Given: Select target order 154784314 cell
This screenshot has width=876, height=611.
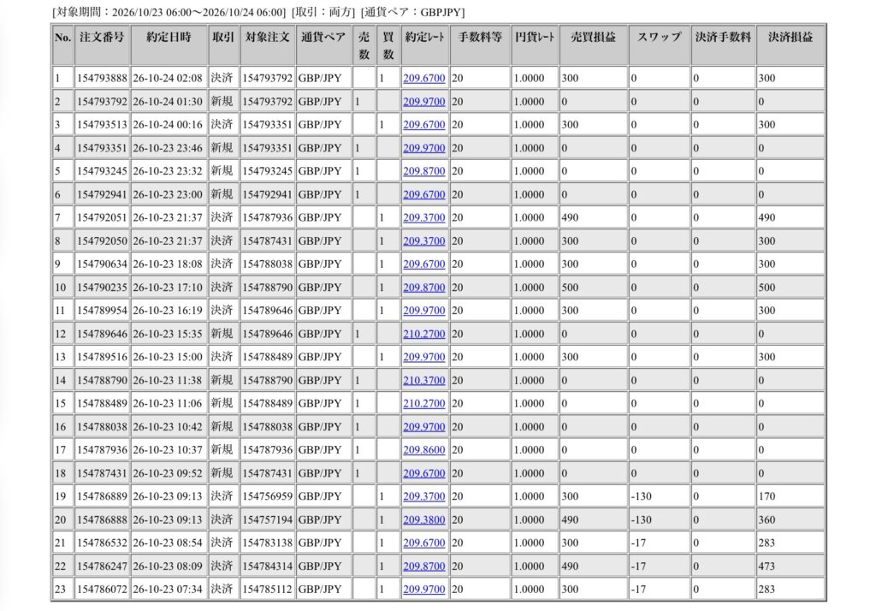Looking at the screenshot, I should (x=268, y=566).
